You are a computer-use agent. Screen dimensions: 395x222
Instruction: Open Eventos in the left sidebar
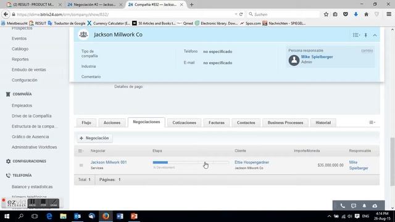[x=19, y=38]
